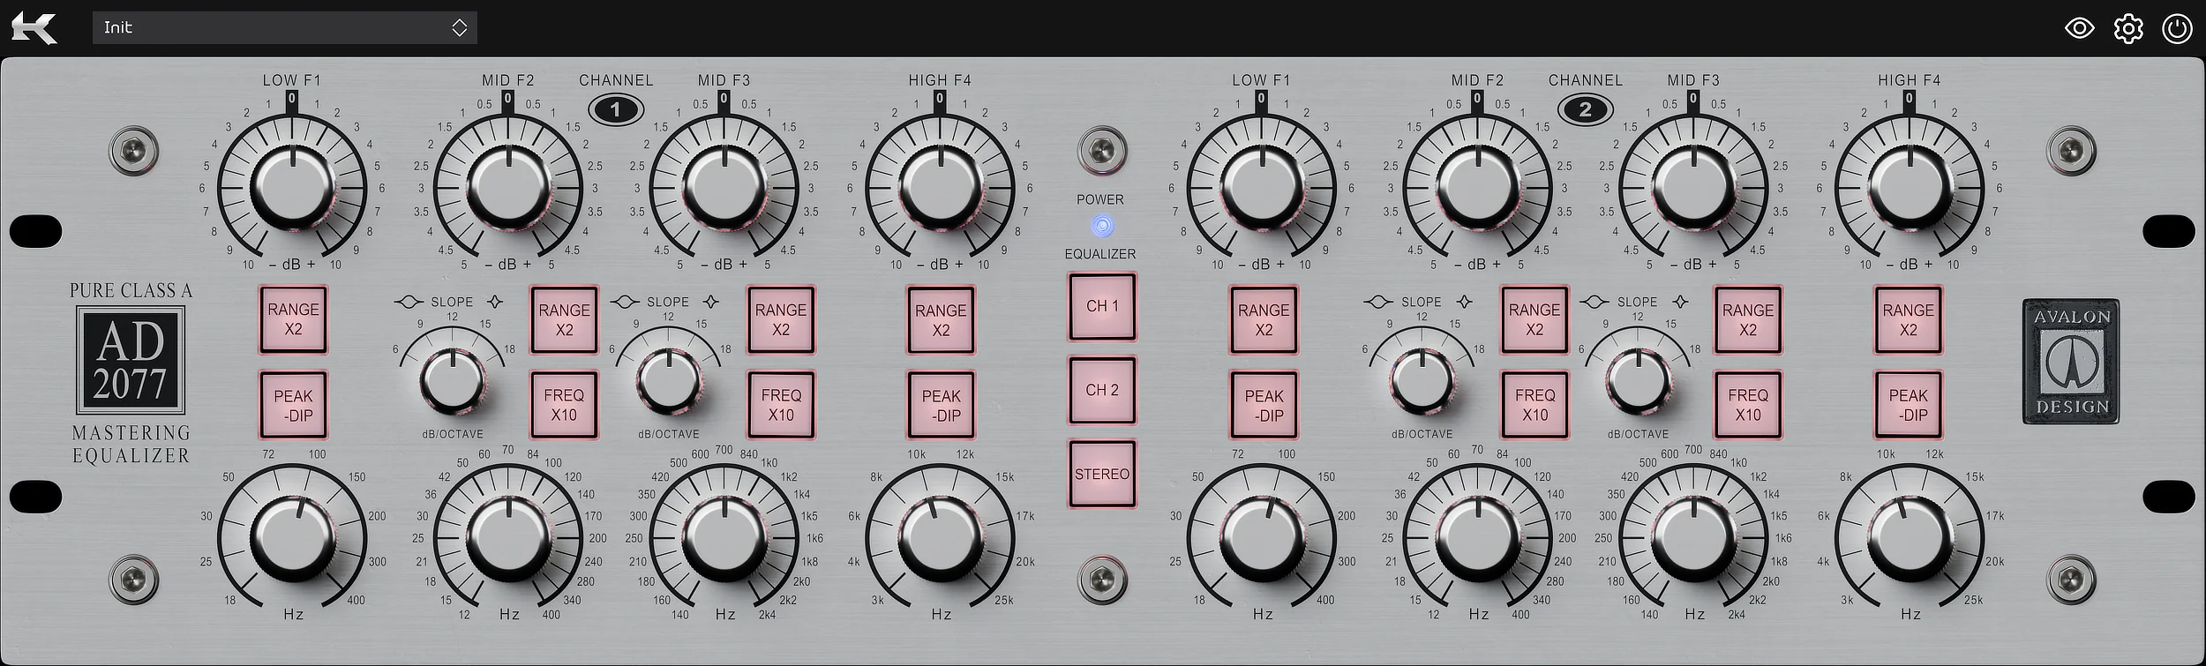2206x666 pixels.
Task: Click the Channel 2 number badge
Action: click(x=1586, y=110)
